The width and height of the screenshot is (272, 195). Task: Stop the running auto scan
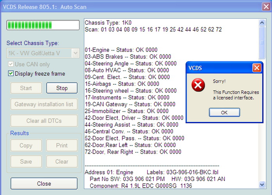coord(62,88)
